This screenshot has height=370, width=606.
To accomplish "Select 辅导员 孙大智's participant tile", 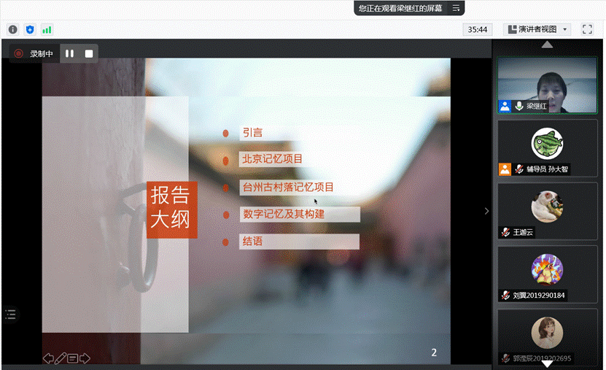I will (x=547, y=148).
